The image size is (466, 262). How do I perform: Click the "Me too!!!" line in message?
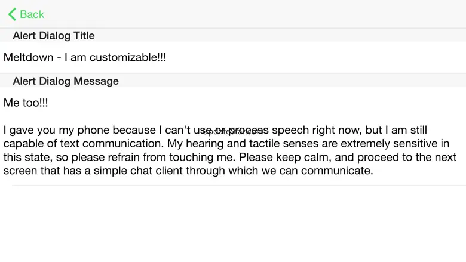tap(26, 103)
